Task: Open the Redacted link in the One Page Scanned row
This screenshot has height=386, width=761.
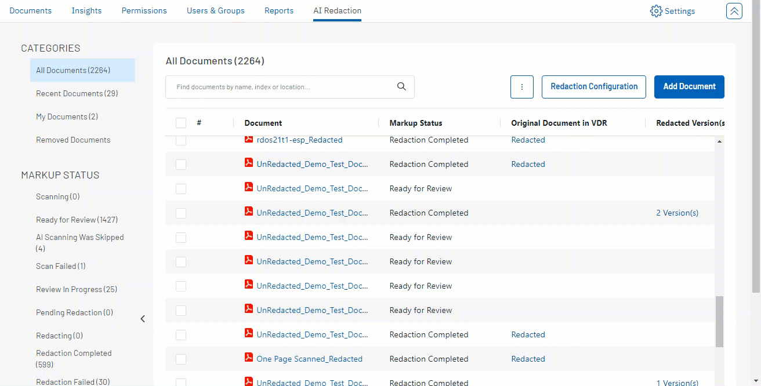Action: point(528,359)
